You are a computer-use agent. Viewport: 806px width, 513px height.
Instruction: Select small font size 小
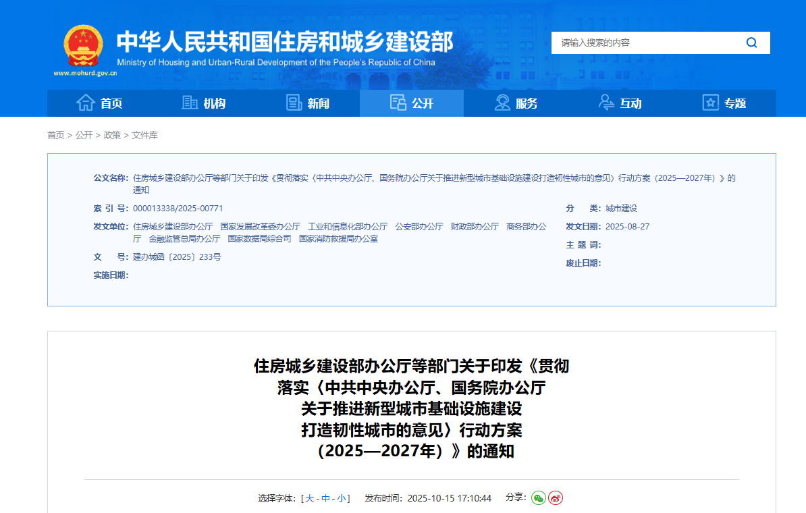point(341,498)
